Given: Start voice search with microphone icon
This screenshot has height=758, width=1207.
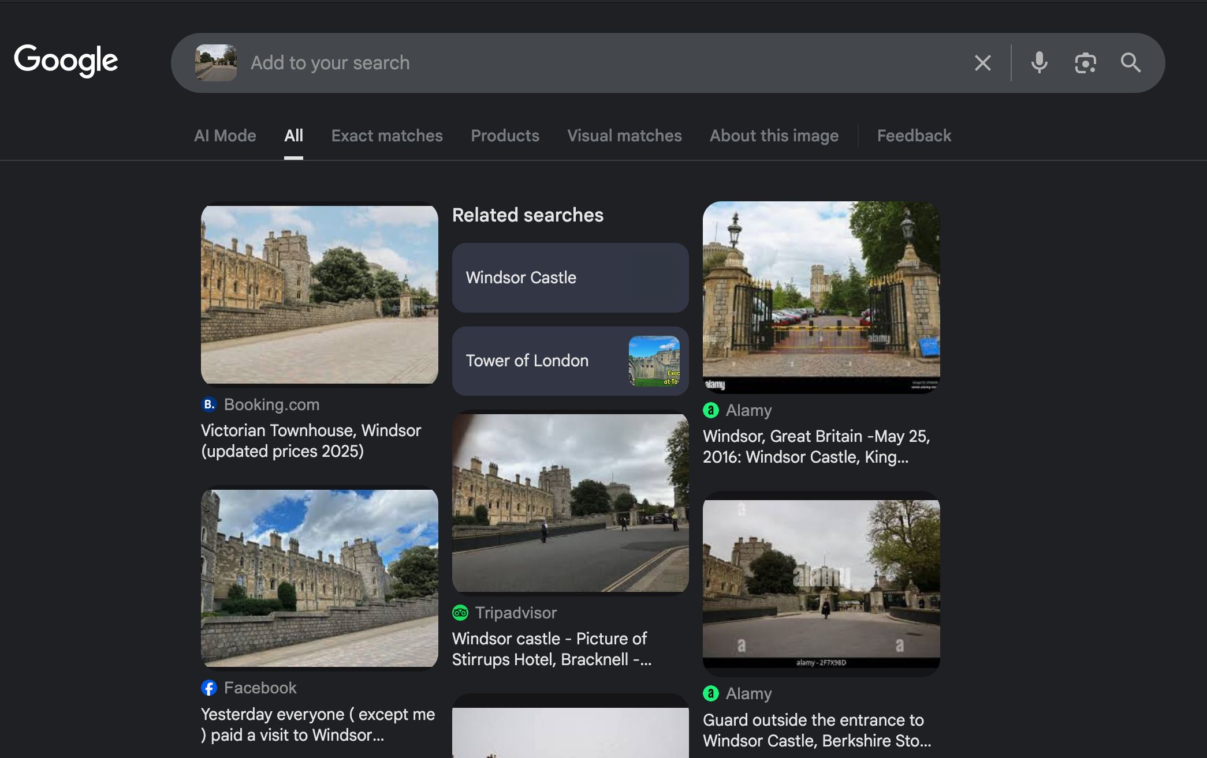Looking at the screenshot, I should click(x=1039, y=62).
